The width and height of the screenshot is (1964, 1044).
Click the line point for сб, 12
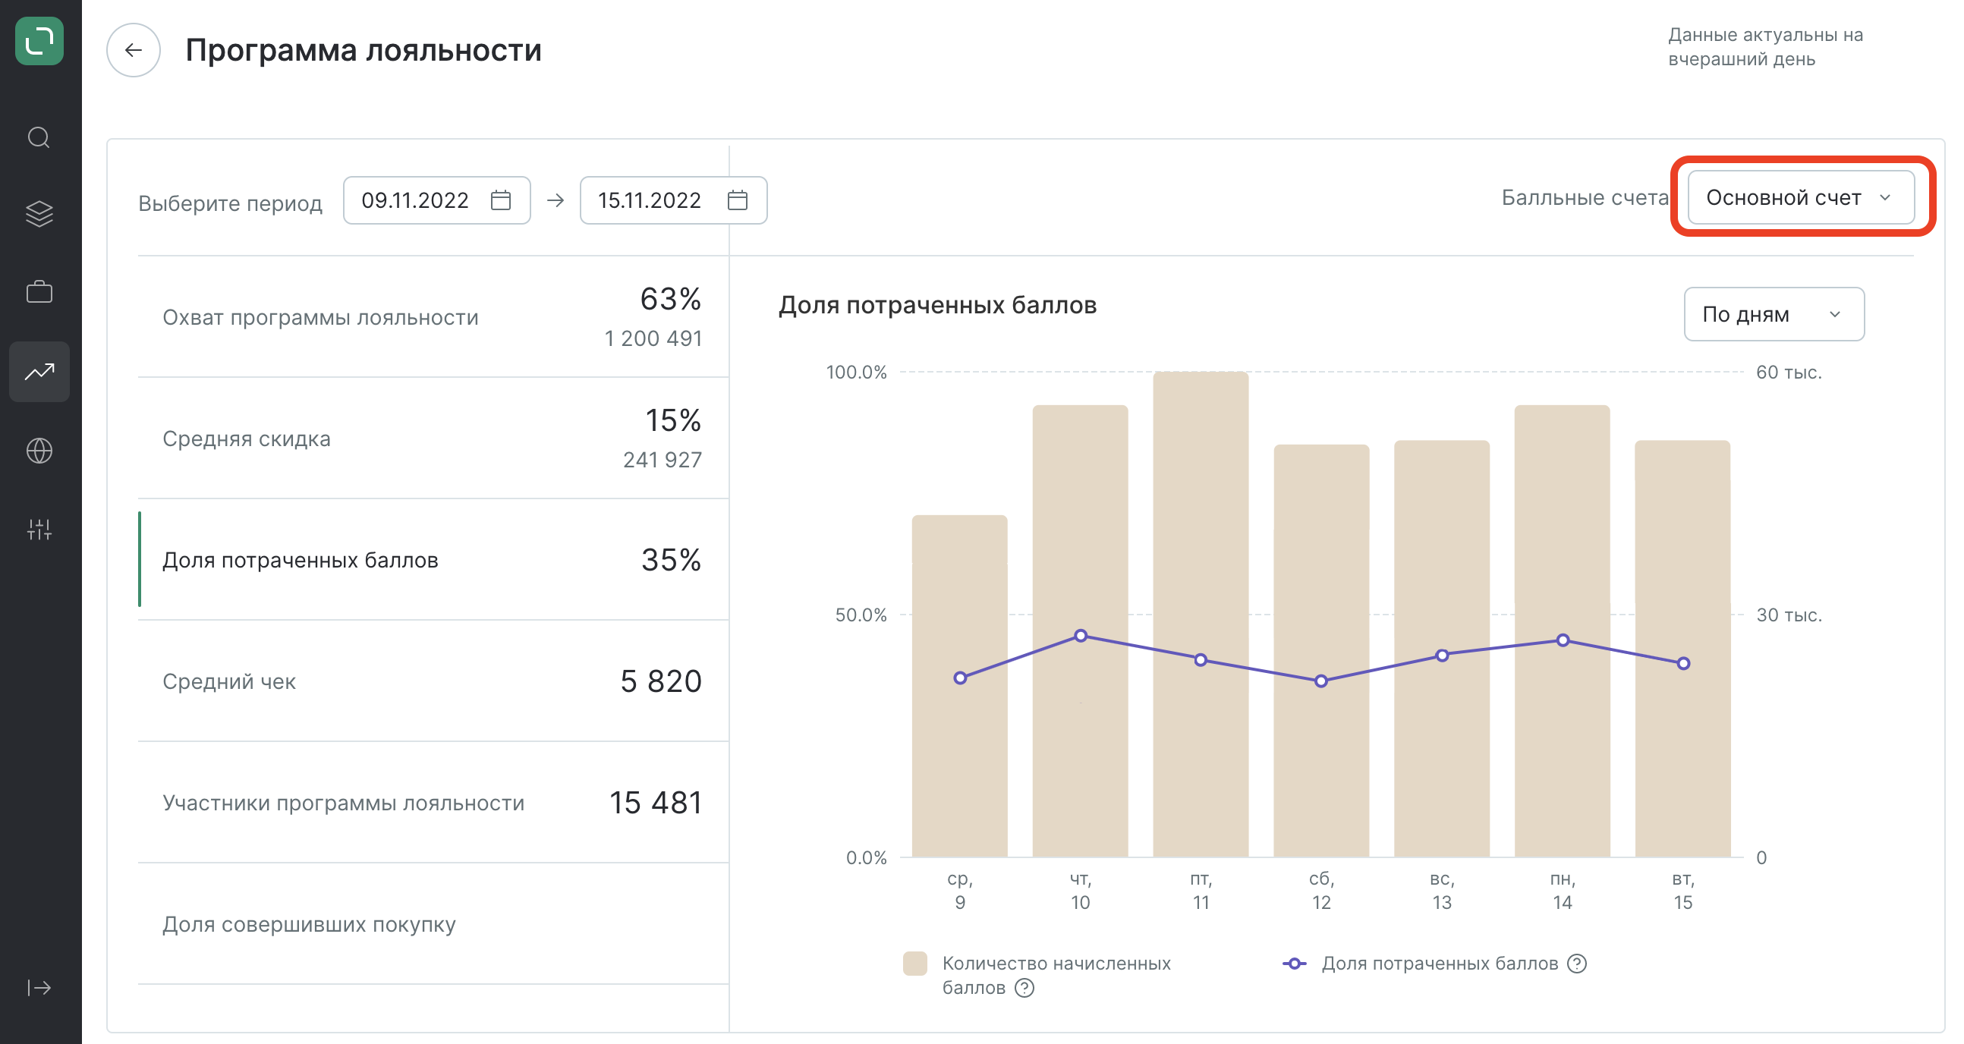tap(1321, 681)
